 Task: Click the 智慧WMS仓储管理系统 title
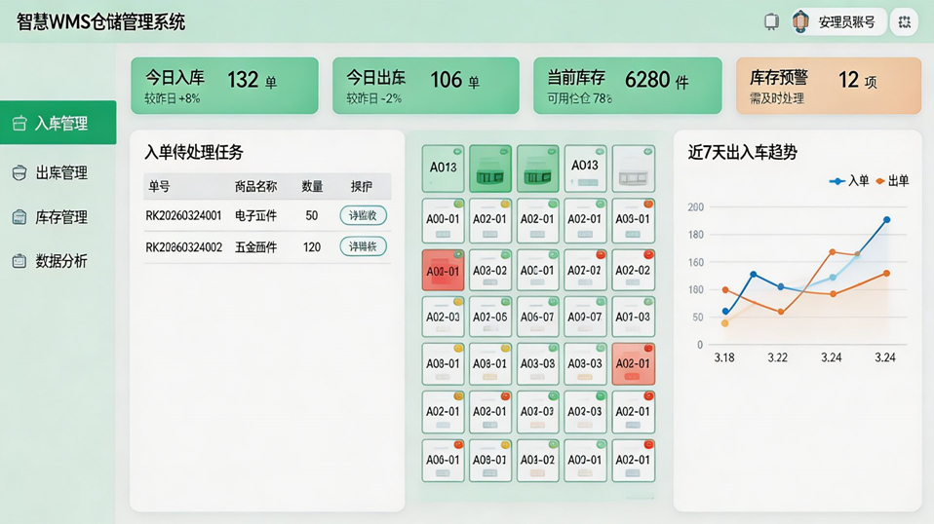[x=100, y=22]
